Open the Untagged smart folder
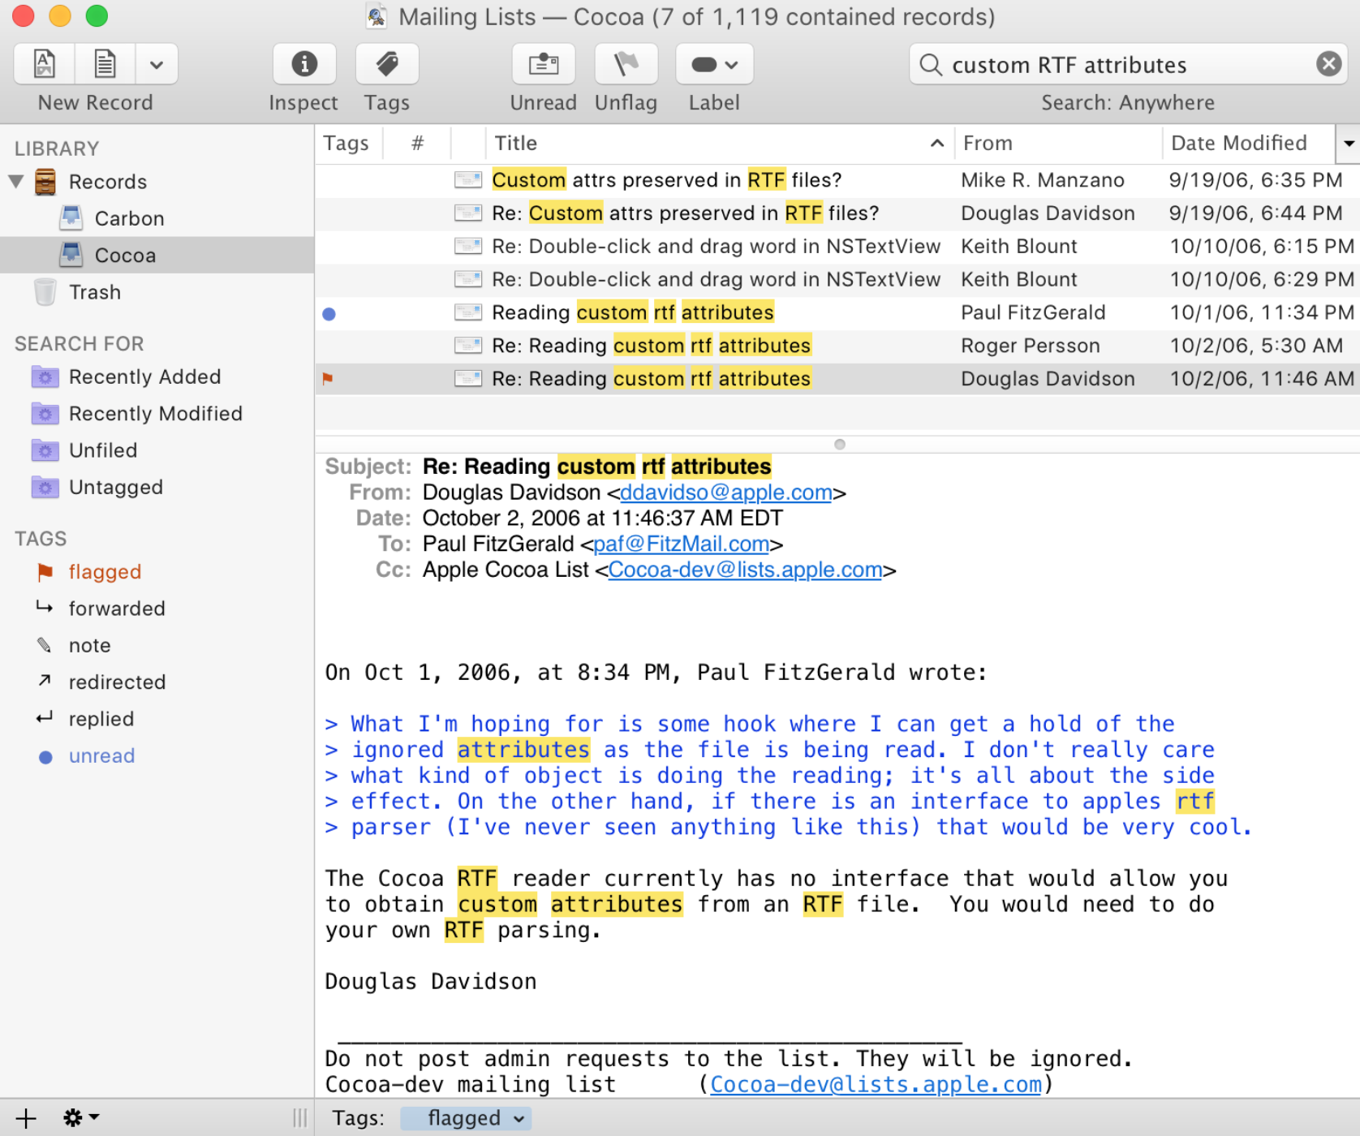Viewport: 1360px width, 1136px height. (115, 487)
